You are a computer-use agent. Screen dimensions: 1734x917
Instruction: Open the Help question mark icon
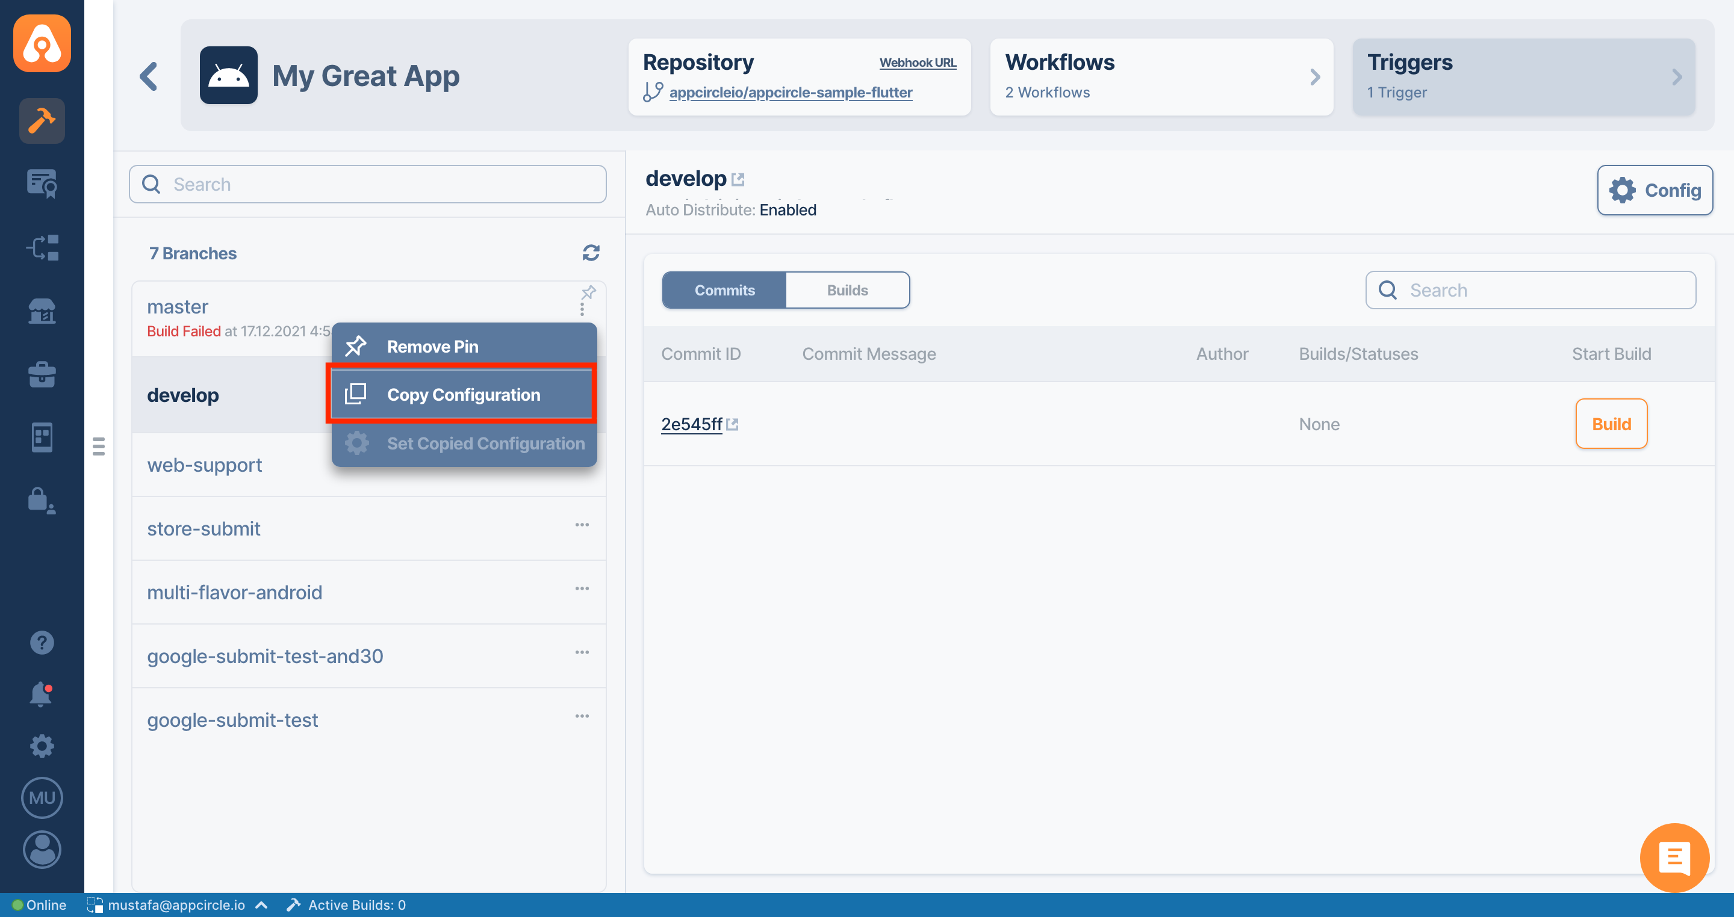[42, 643]
